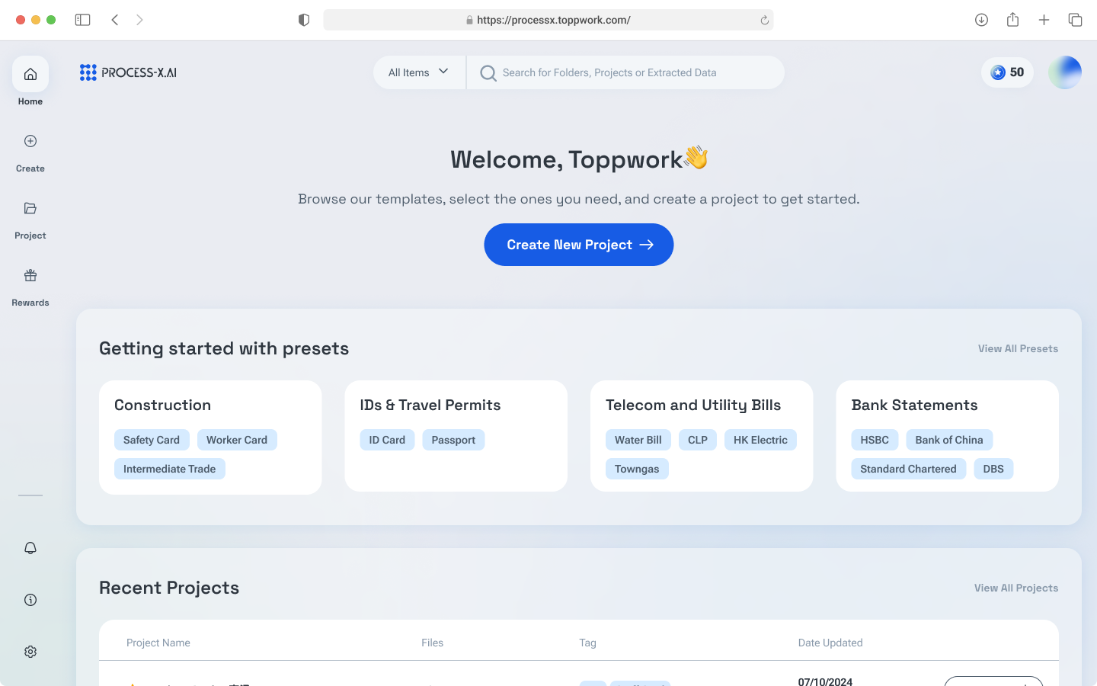Open the Safari downloads icon
The image size is (1097, 686).
coord(981,20)
